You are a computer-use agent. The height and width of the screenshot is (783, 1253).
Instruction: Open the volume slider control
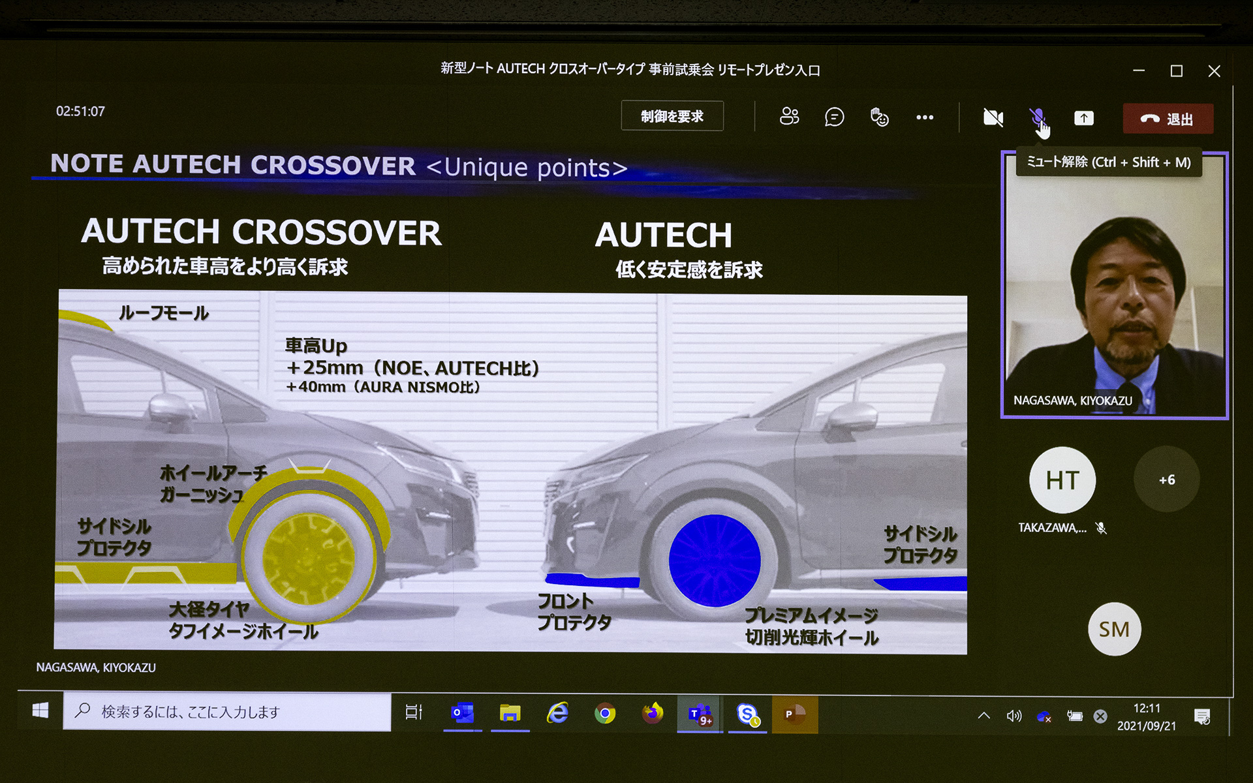point(1014,716)
